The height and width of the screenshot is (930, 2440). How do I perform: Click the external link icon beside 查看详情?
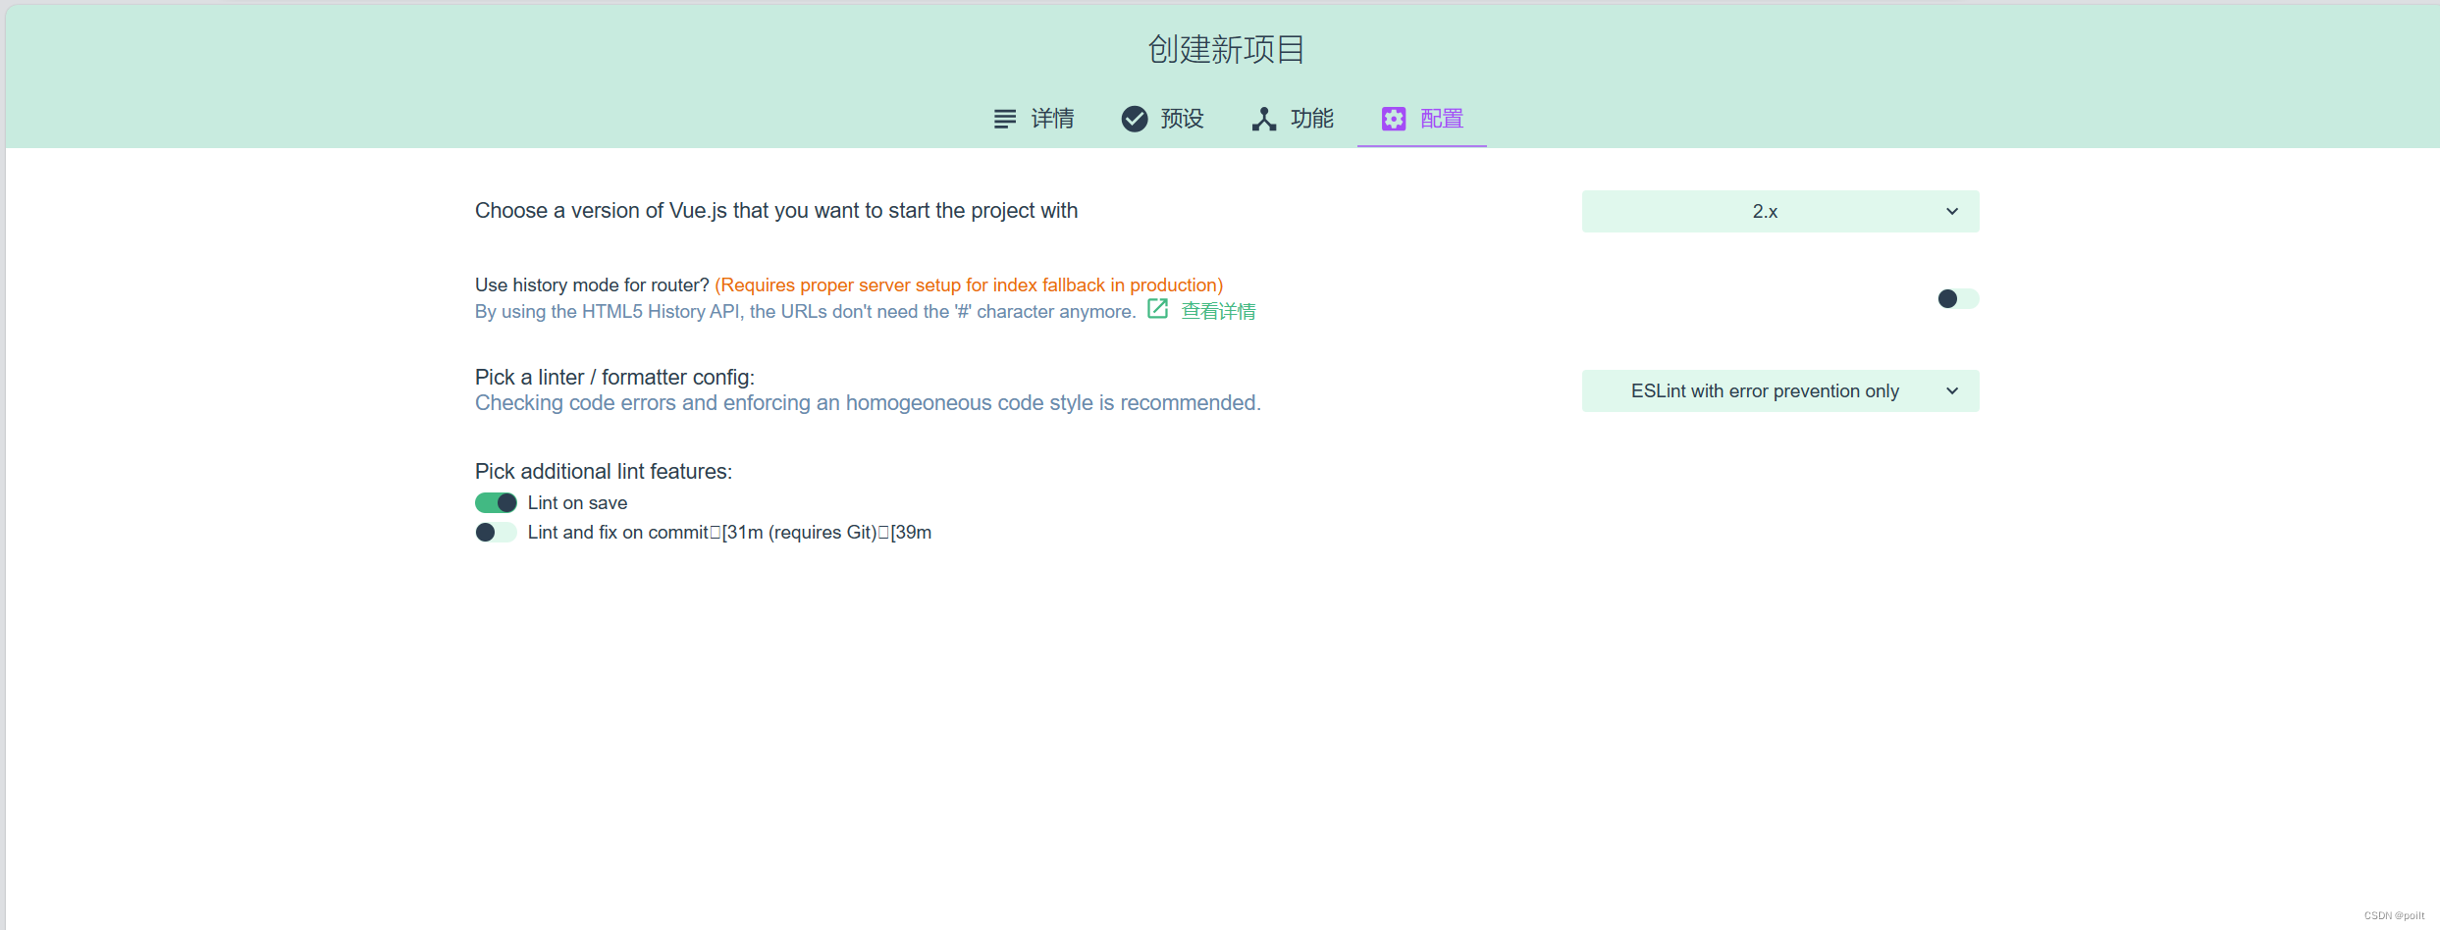click(x=1157, y=309)
